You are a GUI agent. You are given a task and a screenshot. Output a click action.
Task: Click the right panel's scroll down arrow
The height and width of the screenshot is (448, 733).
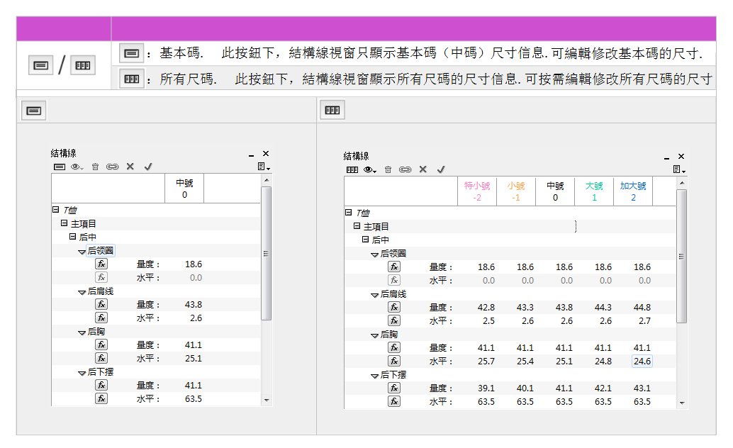[x=682, y=403]
